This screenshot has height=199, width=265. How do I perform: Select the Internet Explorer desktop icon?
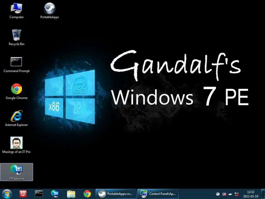pyautogui.click(x=16, y=118)
